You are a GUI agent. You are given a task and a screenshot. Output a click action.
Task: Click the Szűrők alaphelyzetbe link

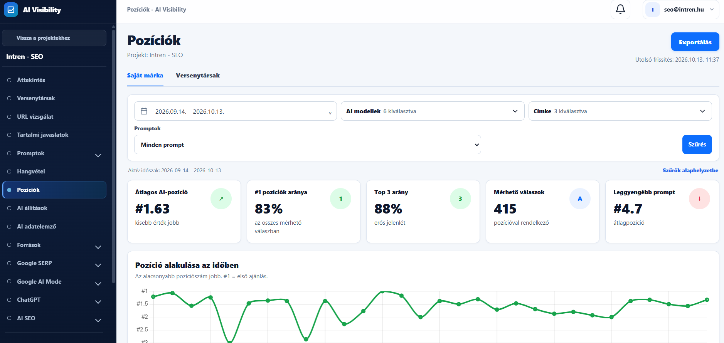[x=690, y=170]
